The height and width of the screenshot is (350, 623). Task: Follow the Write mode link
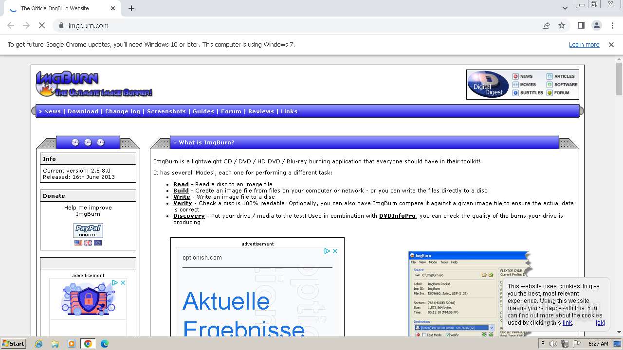coord(182,197)
